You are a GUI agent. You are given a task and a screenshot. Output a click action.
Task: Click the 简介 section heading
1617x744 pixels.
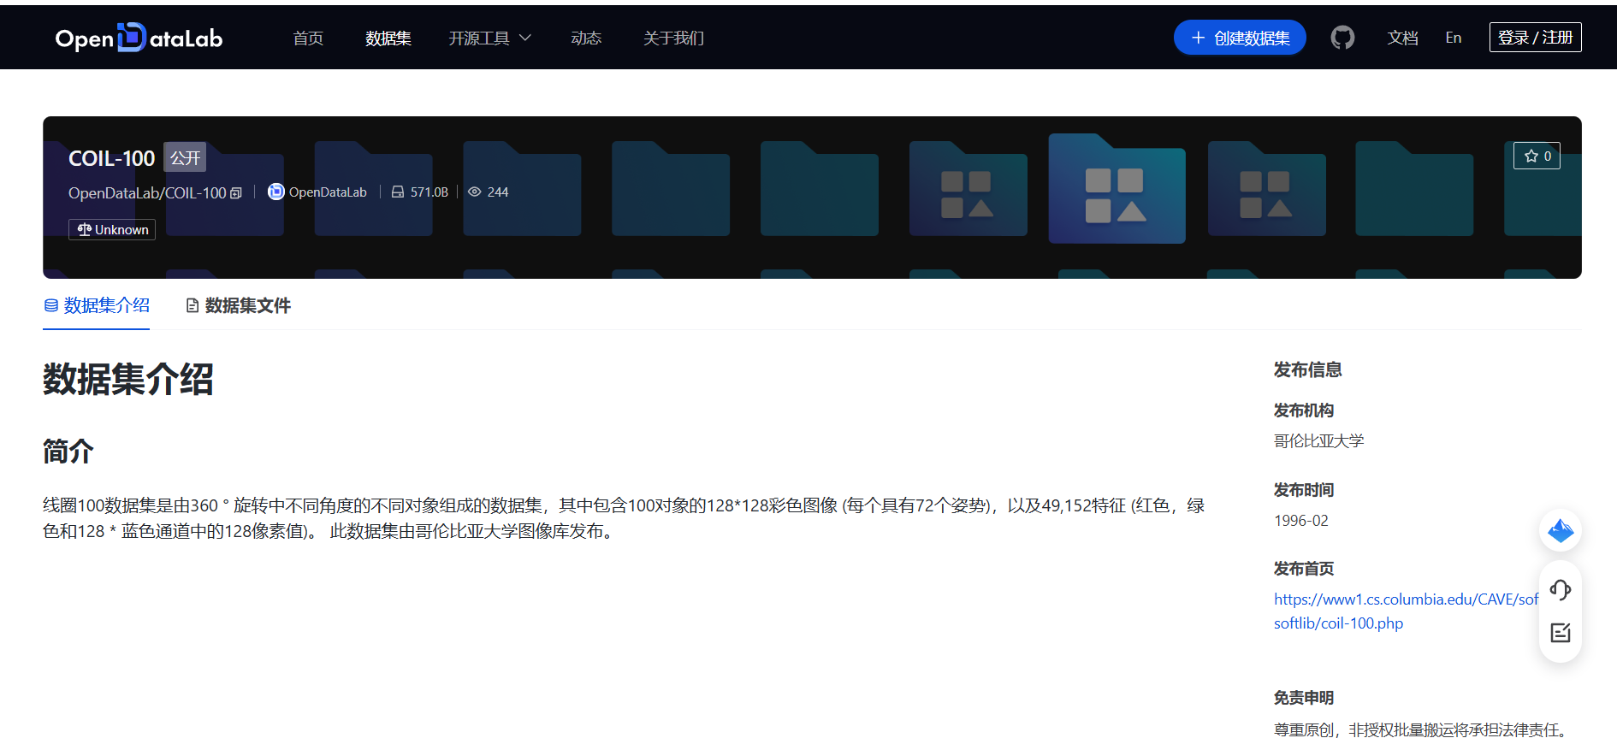pos(68,451)
